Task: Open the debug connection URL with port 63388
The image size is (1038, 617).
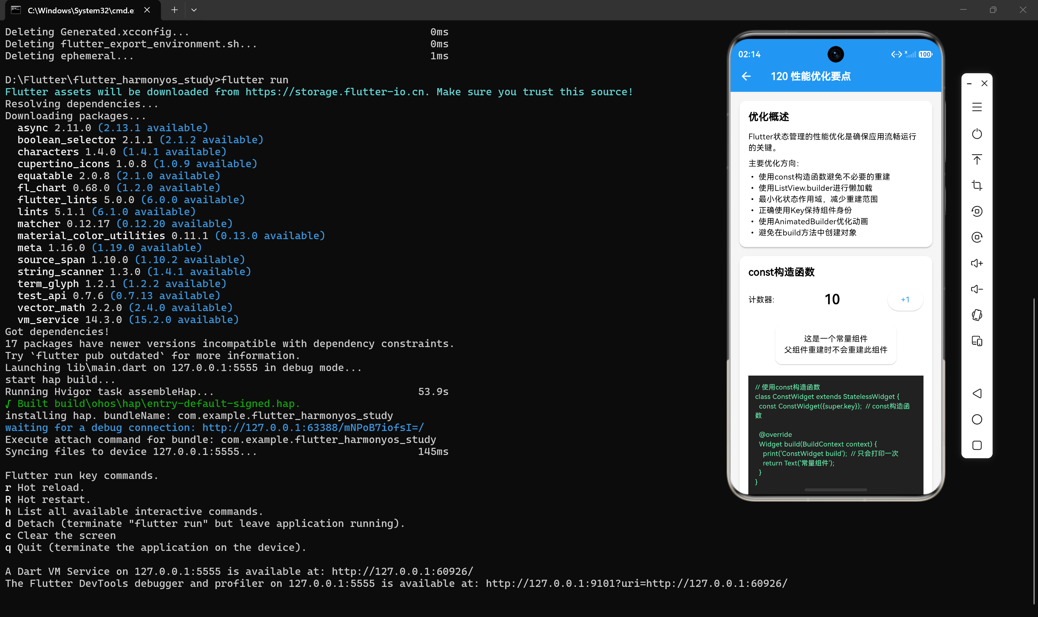Action: point(313,427)
